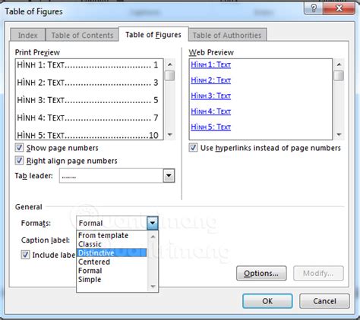Screen dimensions: 360x320
Task: Click the Formats combo box arrow
Action: (153, 223)
